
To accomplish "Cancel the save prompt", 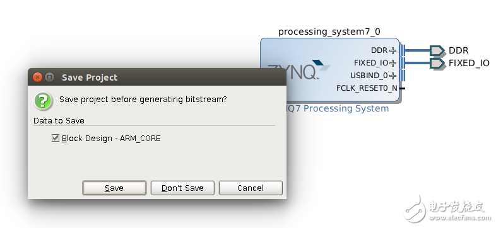I will pos(251,188).
